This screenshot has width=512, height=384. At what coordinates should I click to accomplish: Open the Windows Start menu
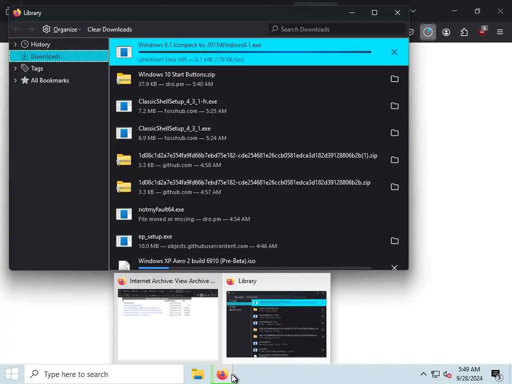(12, 374)
